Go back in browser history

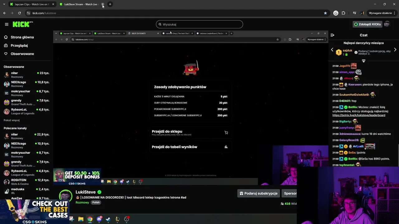[x=4, y=13]
